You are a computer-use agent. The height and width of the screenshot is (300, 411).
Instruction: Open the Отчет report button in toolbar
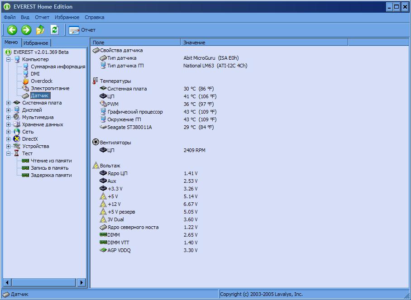(x=82, y=30)
